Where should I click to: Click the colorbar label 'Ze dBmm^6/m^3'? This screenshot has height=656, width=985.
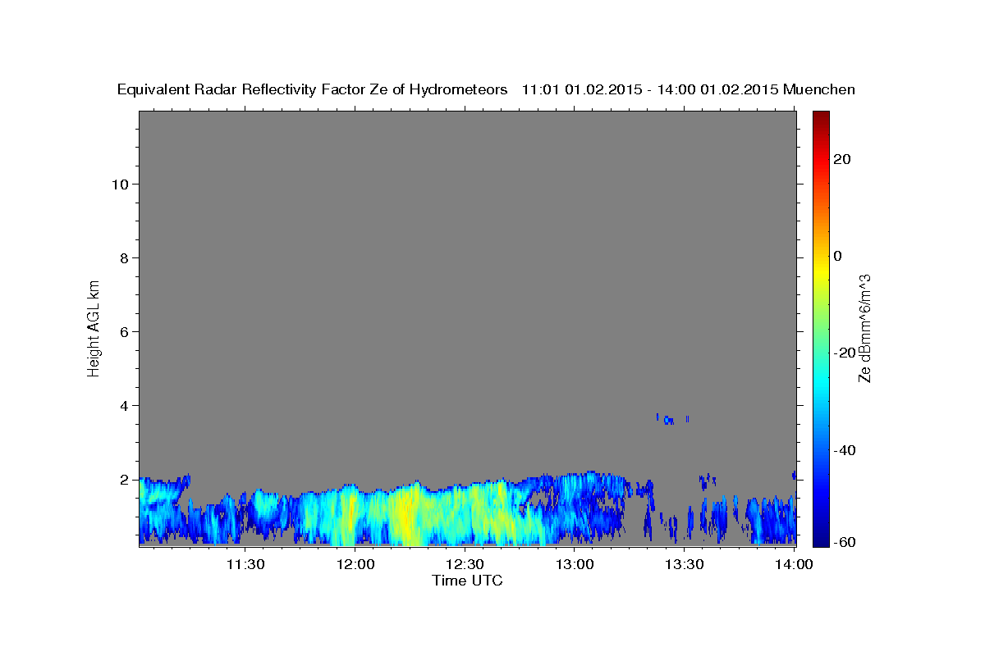864,328
